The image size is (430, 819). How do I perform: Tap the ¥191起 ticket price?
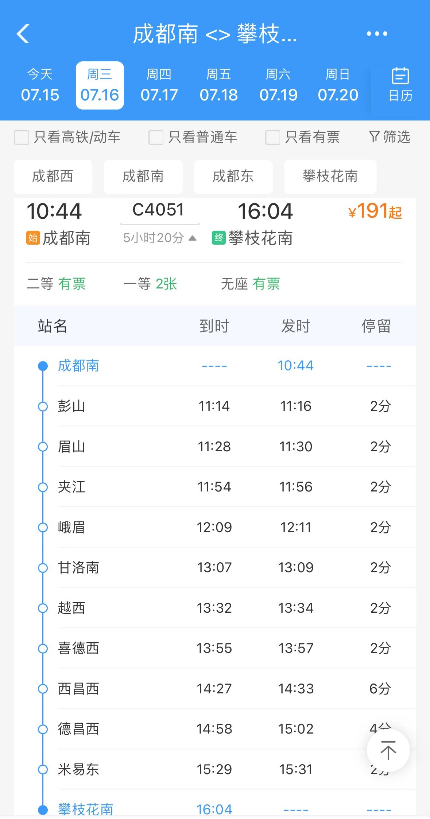tap(375, 211)
